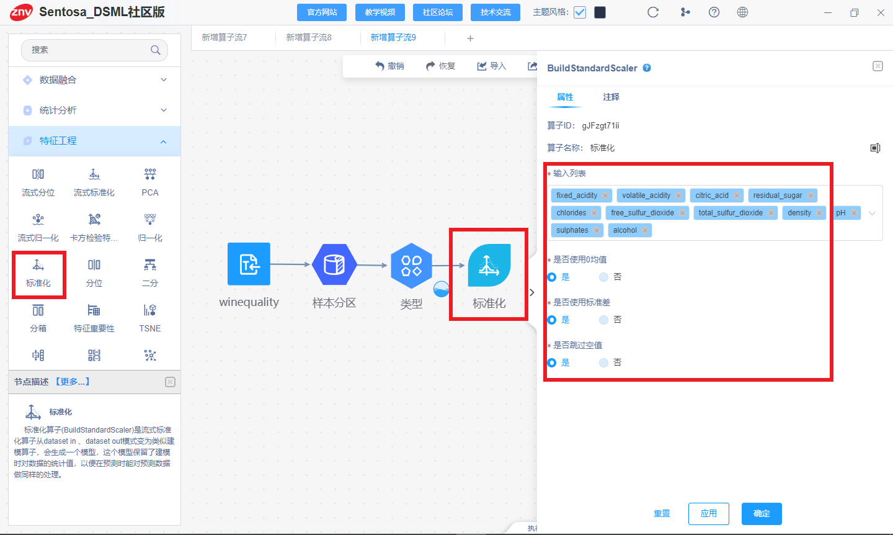893x535 pixels.
Task: Click the 恢复 toolbar button
Action: [440, 66]
